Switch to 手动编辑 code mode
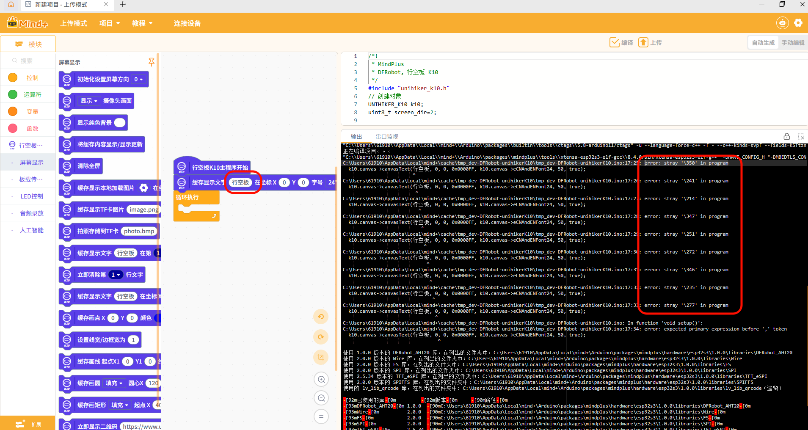The image size is (808, 430). point(793,43)
